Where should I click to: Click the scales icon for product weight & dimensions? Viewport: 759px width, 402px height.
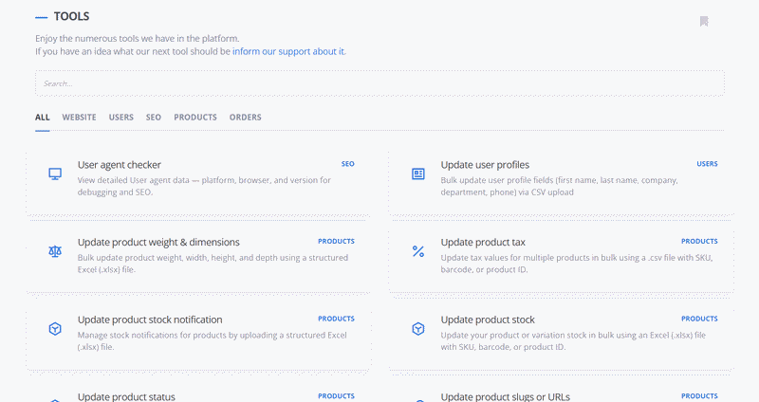pyautogui.click(x=55, y=251)
